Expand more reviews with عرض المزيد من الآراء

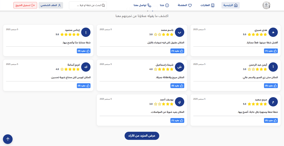(x=142, y=136)
